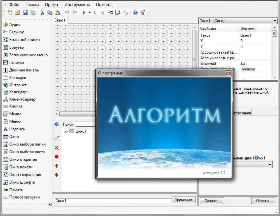This screenshot has width=280, height=216.
Task: Click the Save all toolbar icon
Action: click(33, 13)
